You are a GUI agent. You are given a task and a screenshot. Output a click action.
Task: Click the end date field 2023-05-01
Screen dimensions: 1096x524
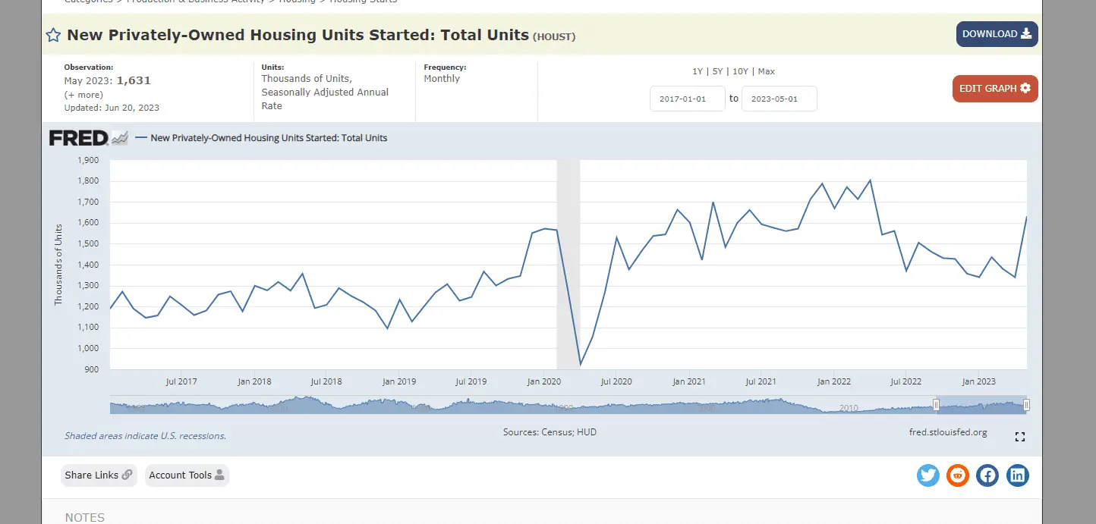click(x=779, y=99)
